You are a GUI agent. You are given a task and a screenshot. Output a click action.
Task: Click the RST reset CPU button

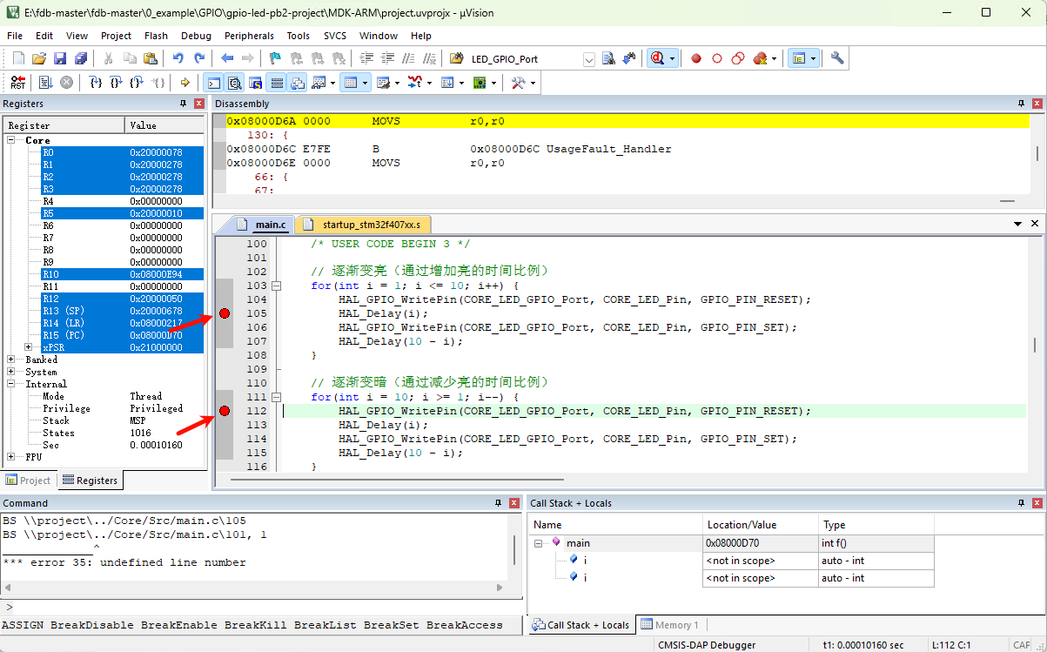pyautogui.click(x=18, y=83)
